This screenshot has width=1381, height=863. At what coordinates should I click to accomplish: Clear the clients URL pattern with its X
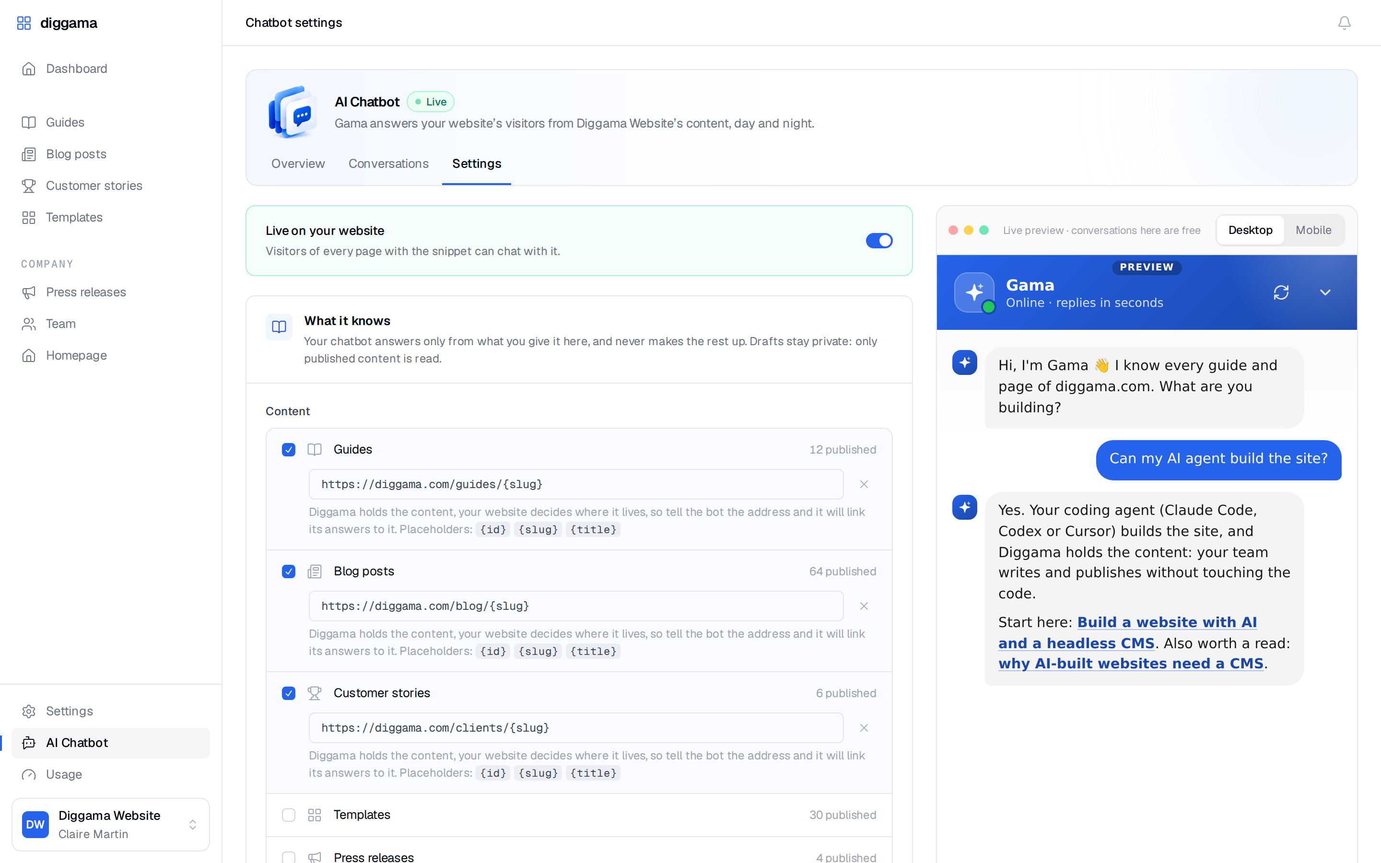[864, 728]
